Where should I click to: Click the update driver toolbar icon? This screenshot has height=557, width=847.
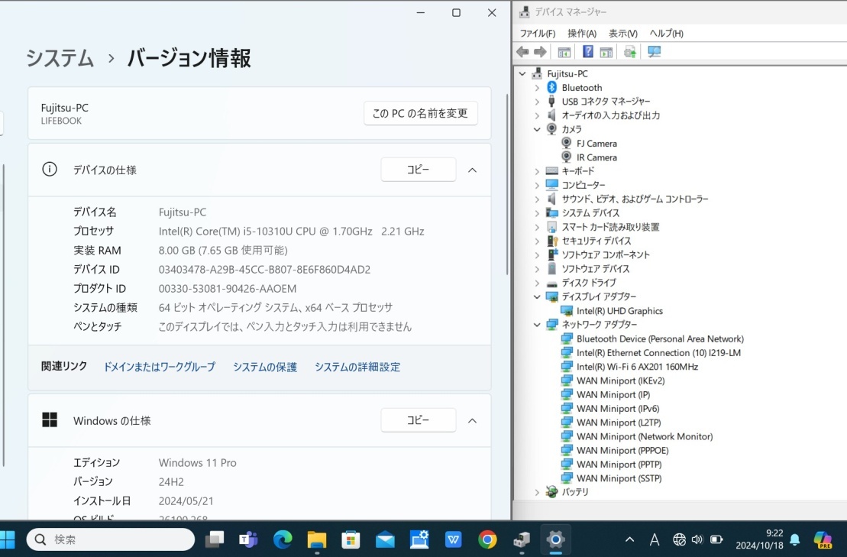pos(630,52)
